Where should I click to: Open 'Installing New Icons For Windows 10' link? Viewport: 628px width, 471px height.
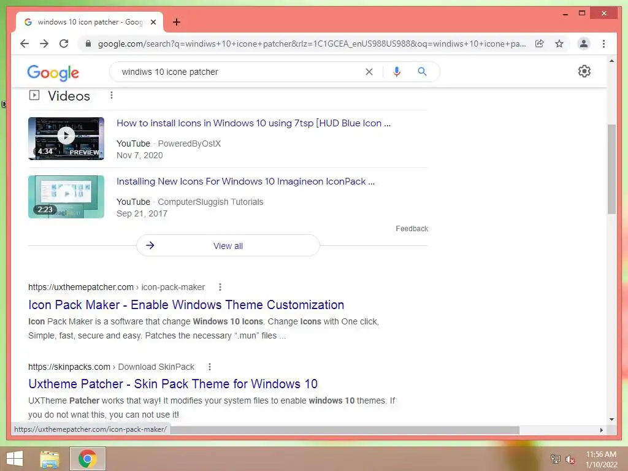(245, 182)
